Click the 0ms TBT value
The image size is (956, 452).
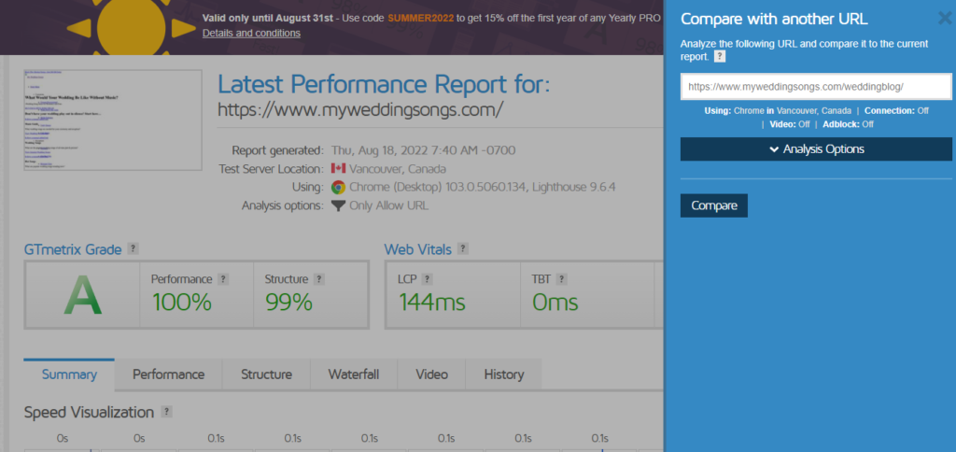point(555,303)
